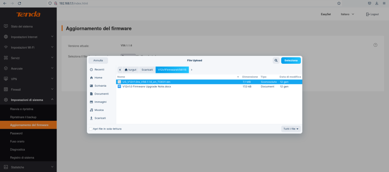Image resolution: width=389 pixels, height=172 pixels.
Task: Click the Annulla button
Action: point(98,60)
